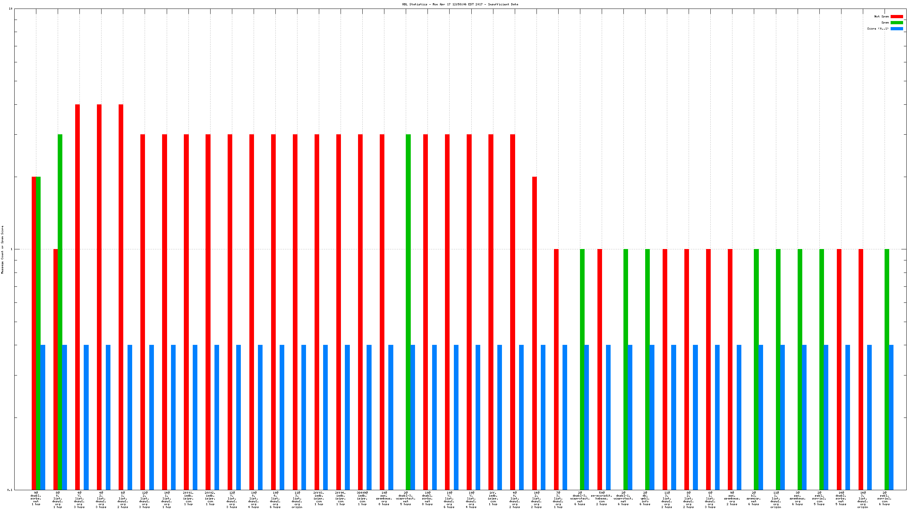The width and height of the screenshot is (912, 513).
Task: Select the 36409@ iadb.isipp.com axis label
Action: pyautogui.click(x=362, y=498)
